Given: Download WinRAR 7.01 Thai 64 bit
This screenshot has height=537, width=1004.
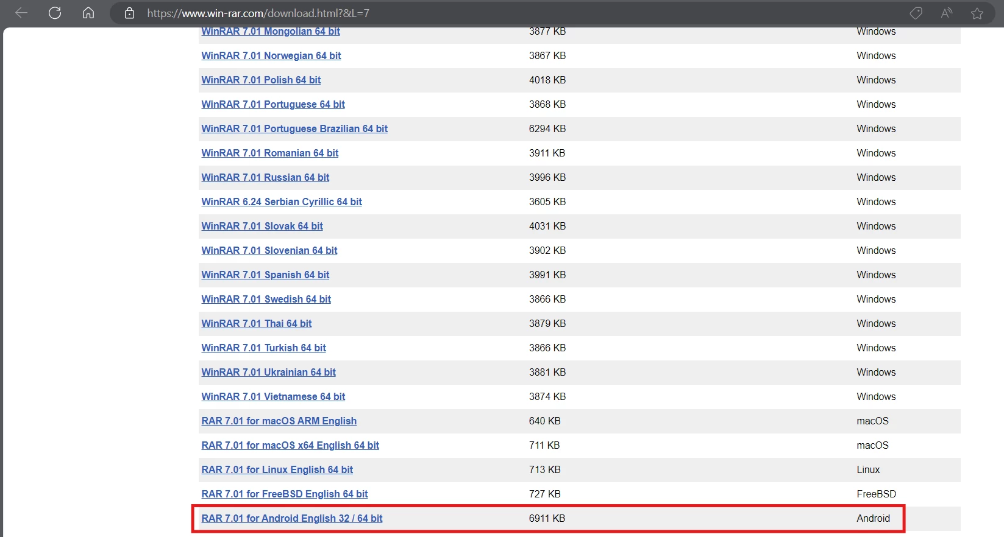Looking at the screenshot, I should coord(257,323).
